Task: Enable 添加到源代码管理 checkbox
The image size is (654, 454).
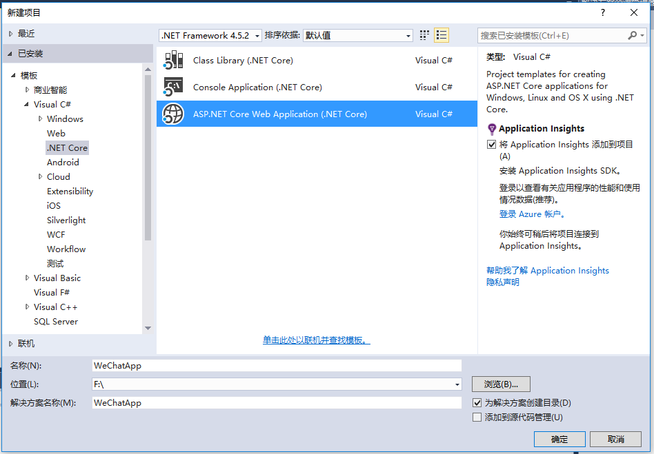Action: tap(477, 417)
